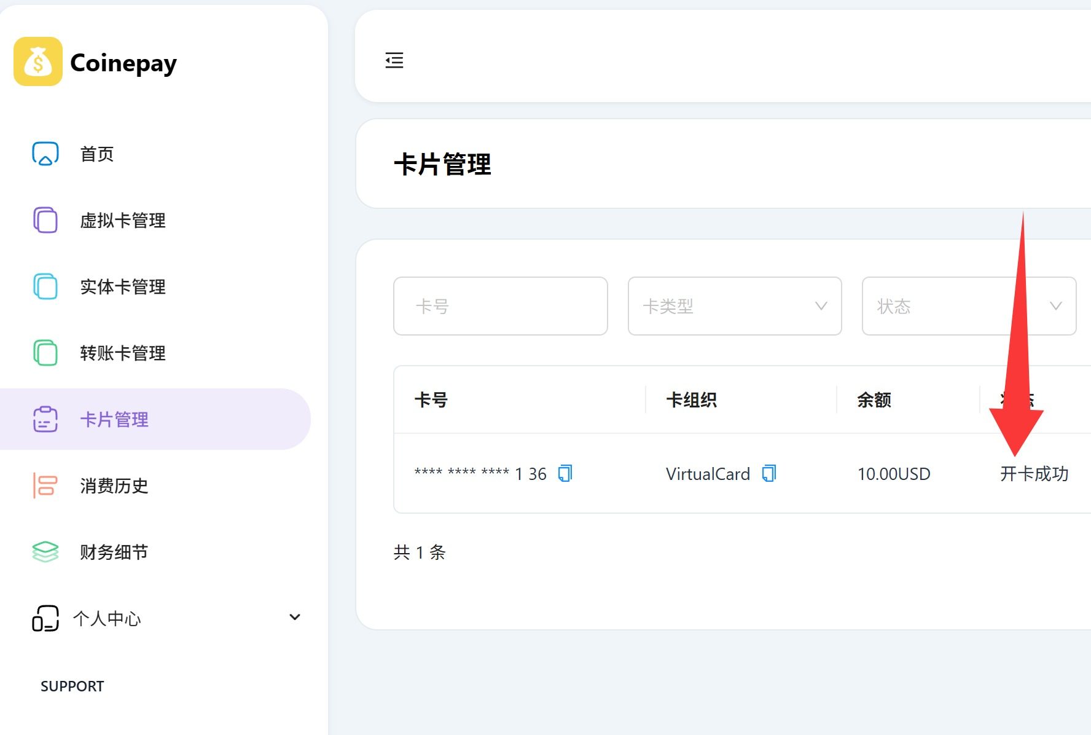Image resolution: width=1091 pixels, height=735 pixels.
Task: Collapse sidebar with the hamburger menu icon
Action: pyautogui.click(x=394, y=60)
